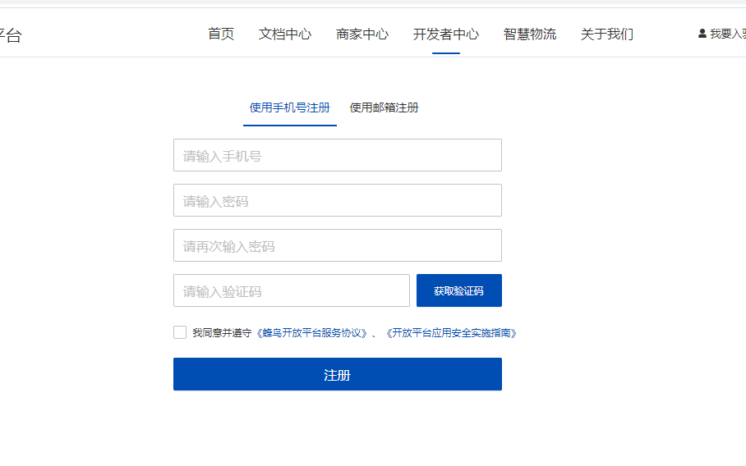Click the 我要入驻 link
746x466 pixels.
[727, 34]
